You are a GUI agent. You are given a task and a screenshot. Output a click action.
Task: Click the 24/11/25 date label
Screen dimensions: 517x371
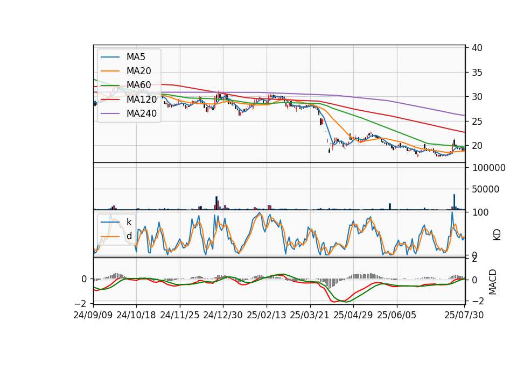tap(180, 315)
